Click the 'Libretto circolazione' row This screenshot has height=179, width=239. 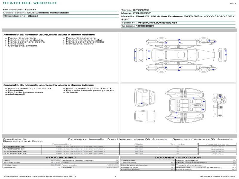pos(206,160)
